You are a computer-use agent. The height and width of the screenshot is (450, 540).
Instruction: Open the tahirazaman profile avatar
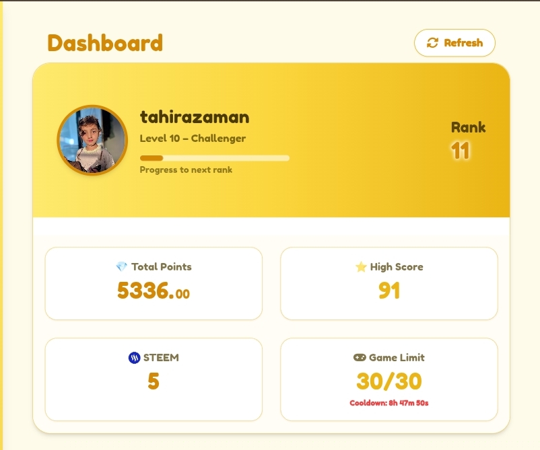(x=92, y=140)
